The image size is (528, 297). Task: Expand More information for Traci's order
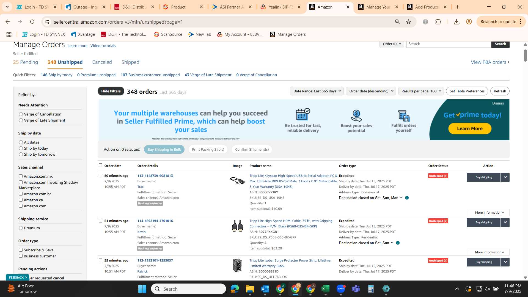point(488,213)
